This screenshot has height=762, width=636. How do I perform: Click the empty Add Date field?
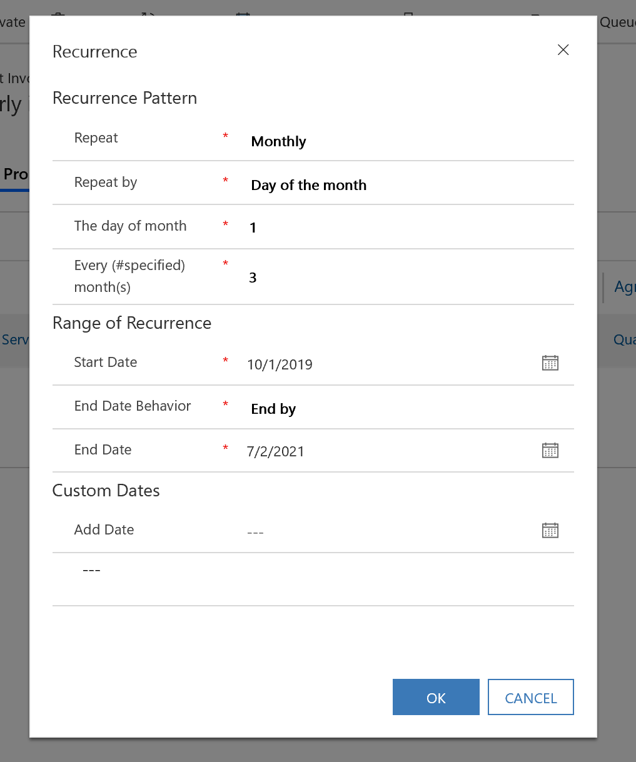coord(391,532)
